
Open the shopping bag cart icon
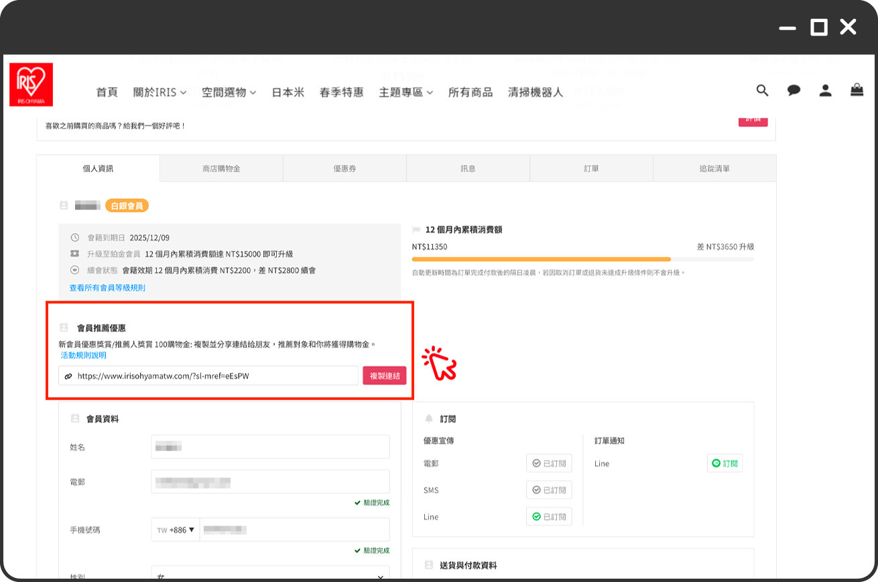[x=857, y=90]
